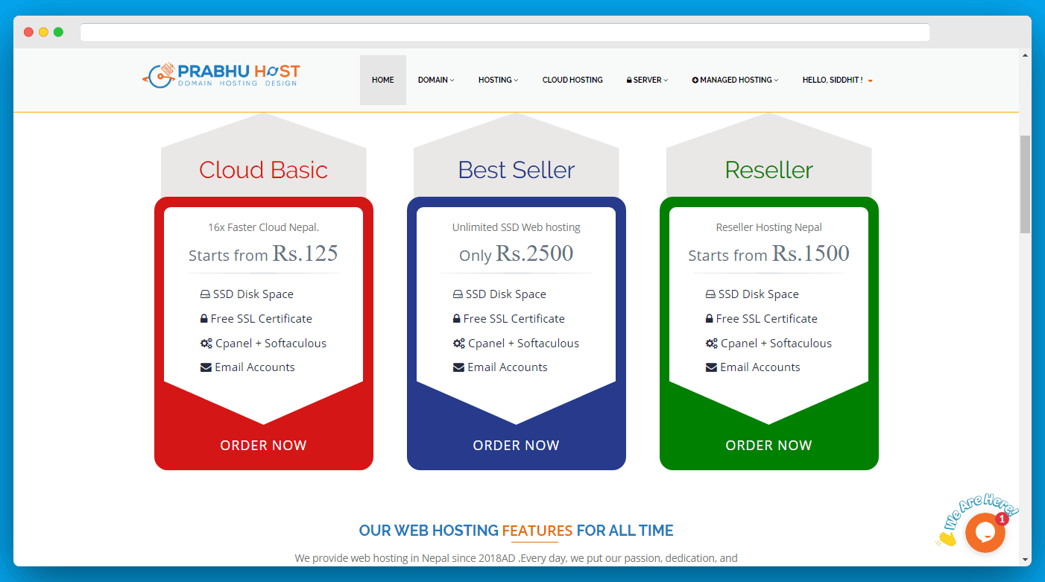Click the gear icon beside MANAGED HOSTING
The height and width of the screenshot is (582, 1045).
pyautogui.click(x=694, y=79)
